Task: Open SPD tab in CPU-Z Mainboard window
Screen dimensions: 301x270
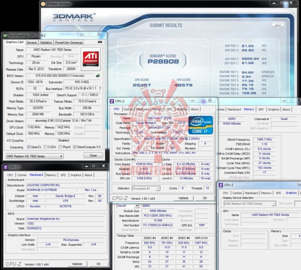Action: pyautogui.click(x=63, y=175)
